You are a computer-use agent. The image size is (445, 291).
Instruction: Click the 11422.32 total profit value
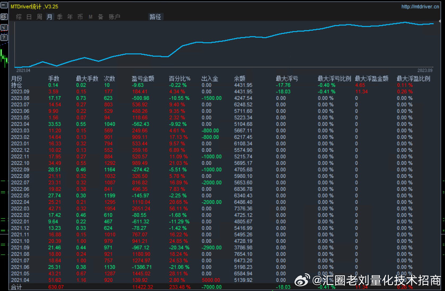(x=143, y=287)
